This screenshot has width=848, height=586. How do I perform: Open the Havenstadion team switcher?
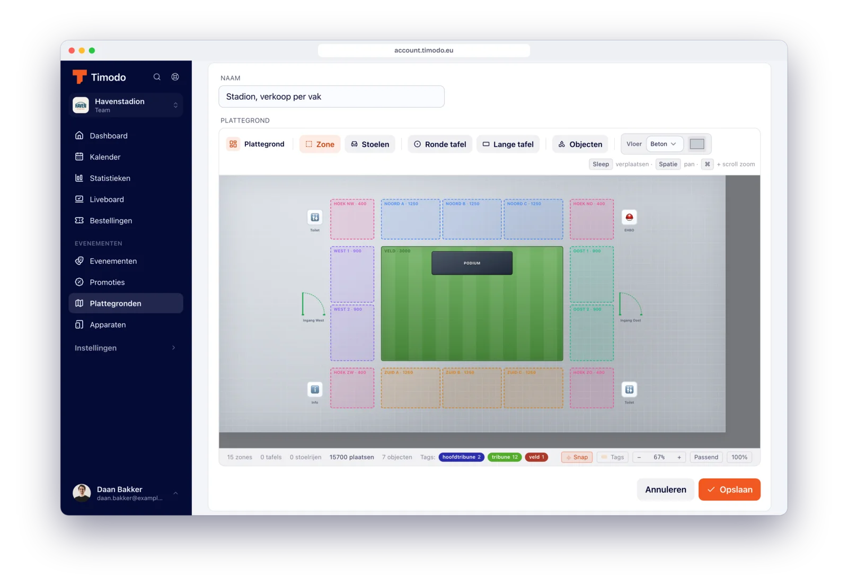[x=126, y=105]
